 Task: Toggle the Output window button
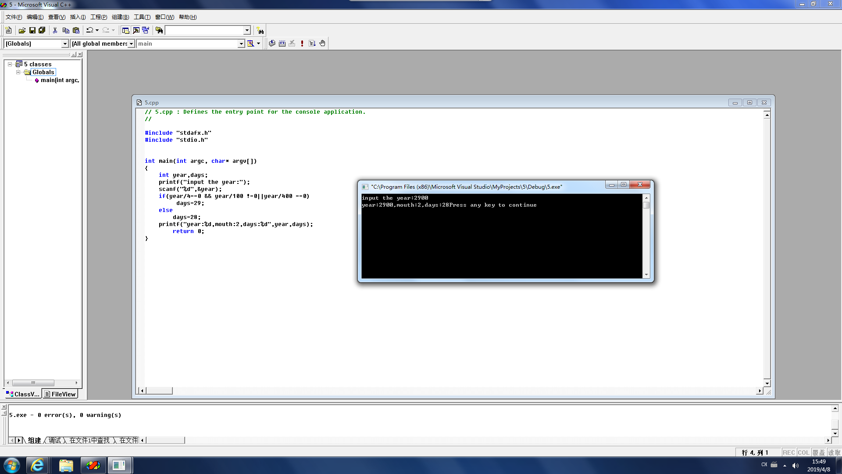(x=136, y=30)
